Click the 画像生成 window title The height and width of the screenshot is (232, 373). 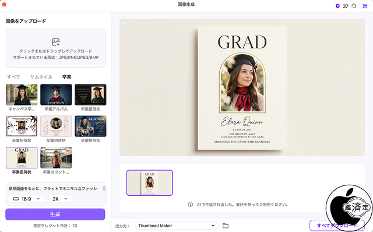pyautogui.click(x=186, y=5)
